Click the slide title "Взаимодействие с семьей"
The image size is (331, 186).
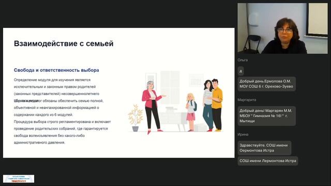click(x=64, y=43)
